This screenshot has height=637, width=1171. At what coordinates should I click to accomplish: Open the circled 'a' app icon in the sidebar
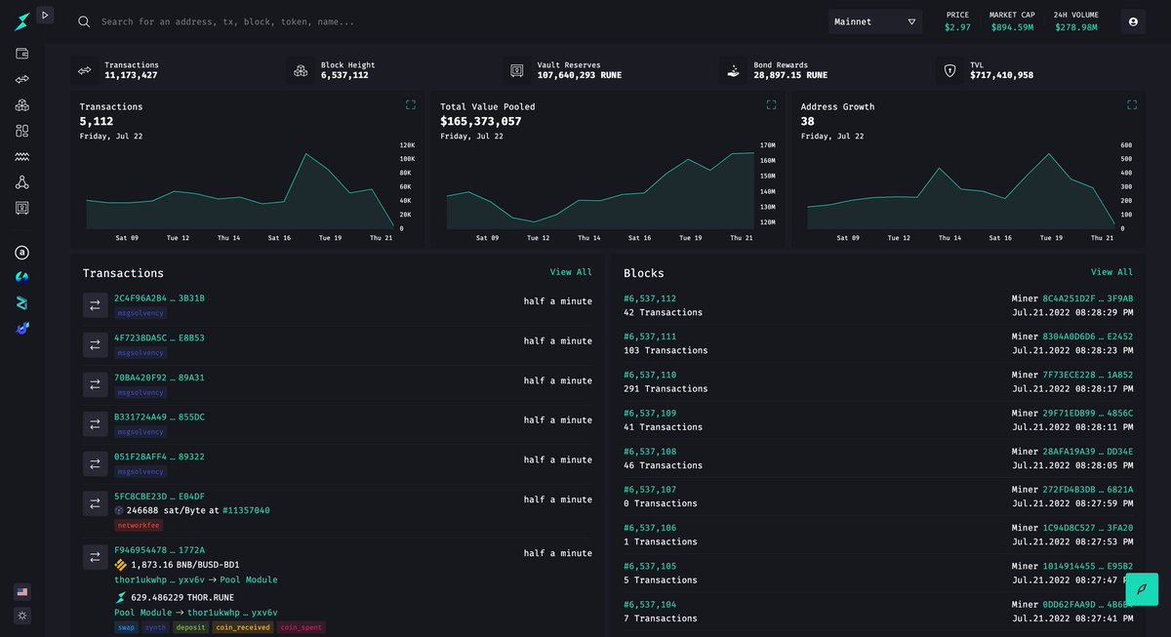click(21, 252)
